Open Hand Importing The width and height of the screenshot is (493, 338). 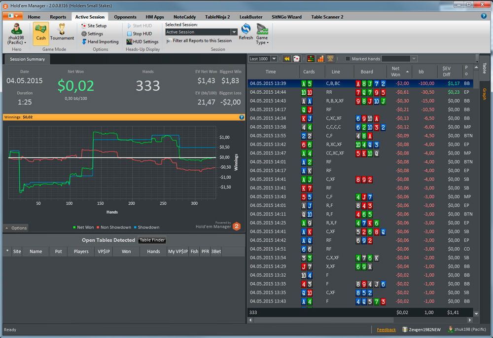click(x=100, y=41)
